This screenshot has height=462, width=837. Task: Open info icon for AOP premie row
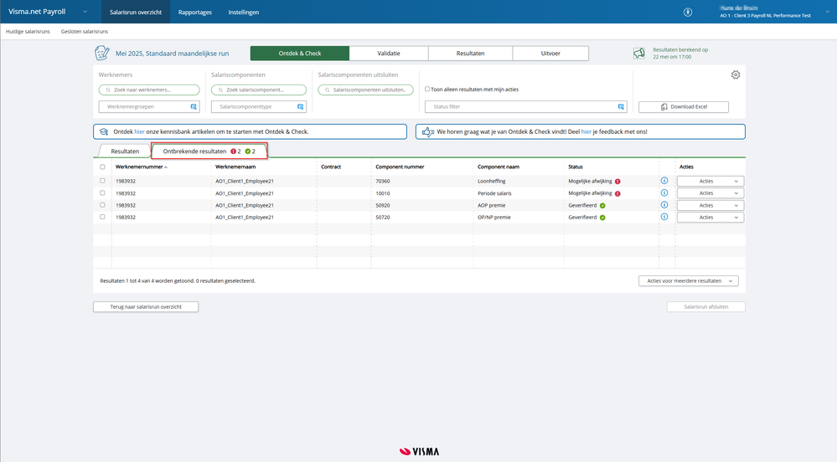pyautogui.click(x=664, y=205)
